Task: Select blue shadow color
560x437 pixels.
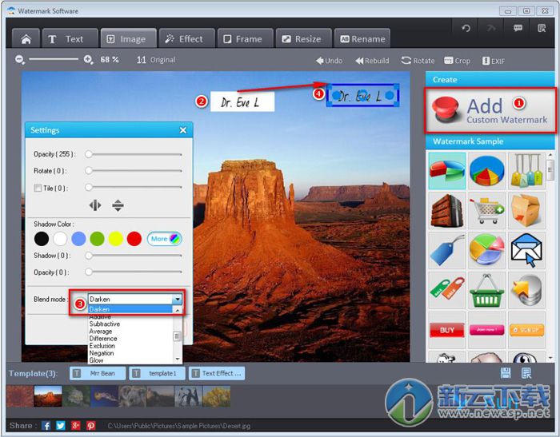Action: 78,239
